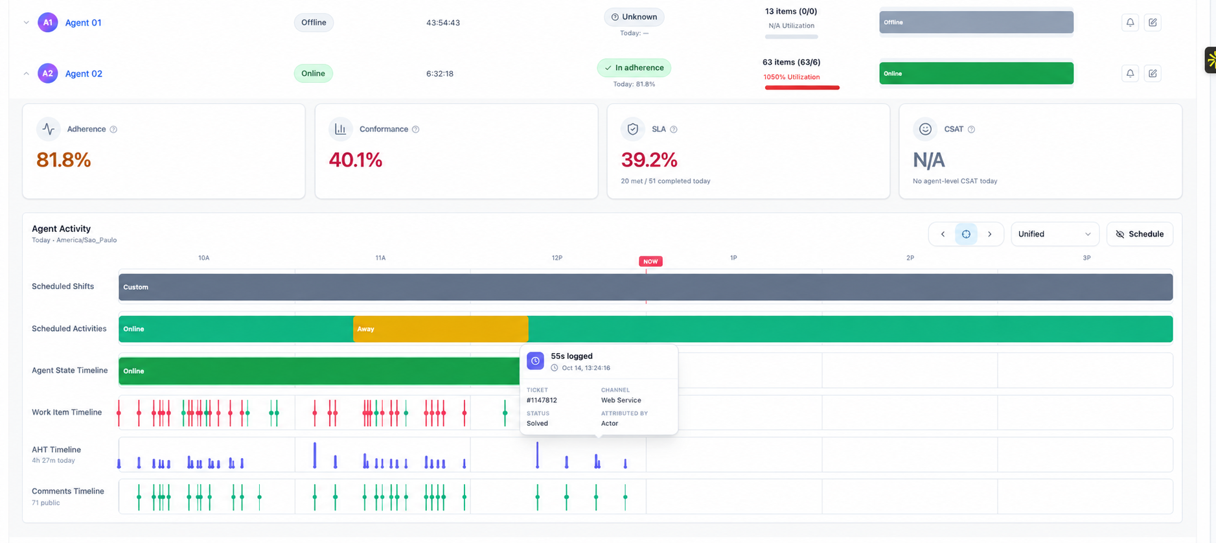Click the info icon beside Conformance
The height and width of the screenshot is (543, 1216).
tap(416, 129)
